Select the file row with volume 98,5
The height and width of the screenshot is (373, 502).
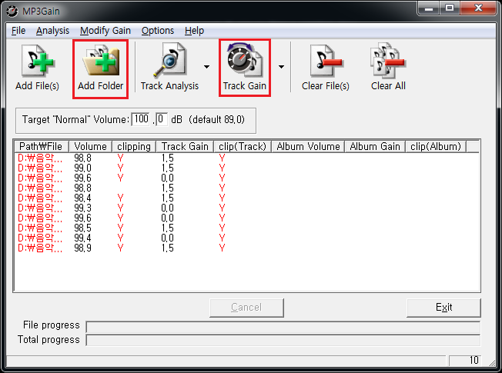[246, 228]
